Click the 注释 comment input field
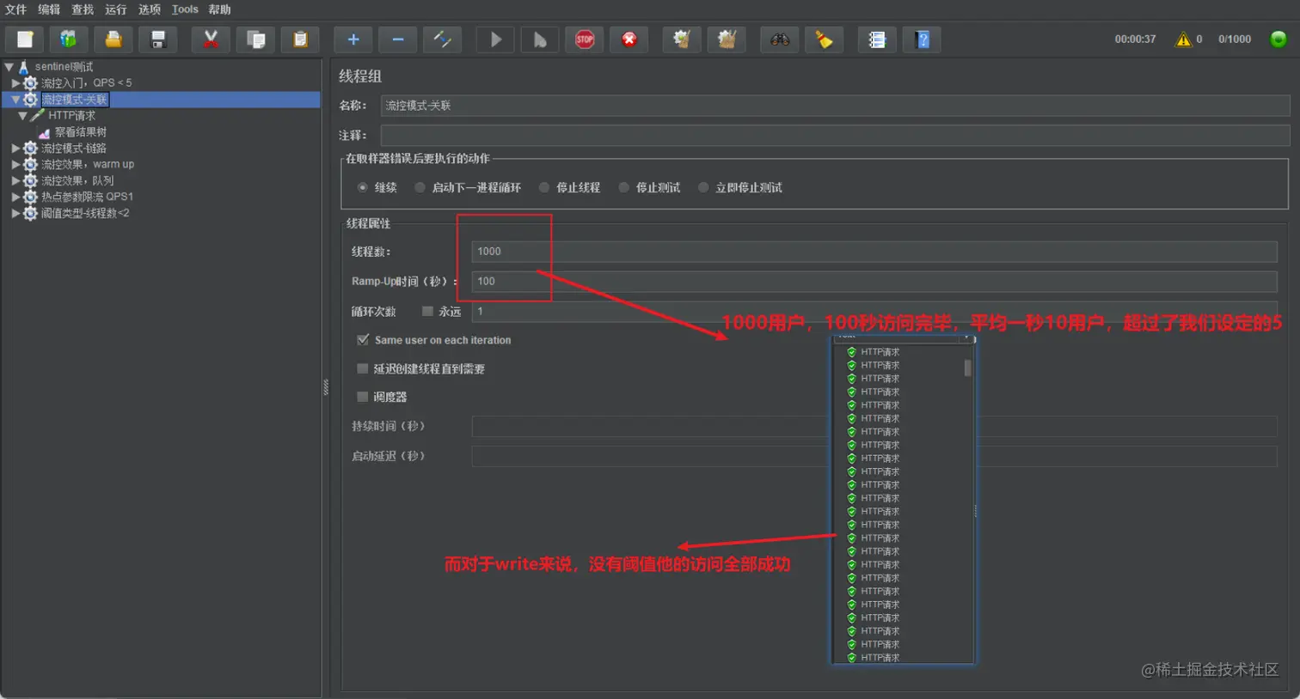 (x=835, y=136)
